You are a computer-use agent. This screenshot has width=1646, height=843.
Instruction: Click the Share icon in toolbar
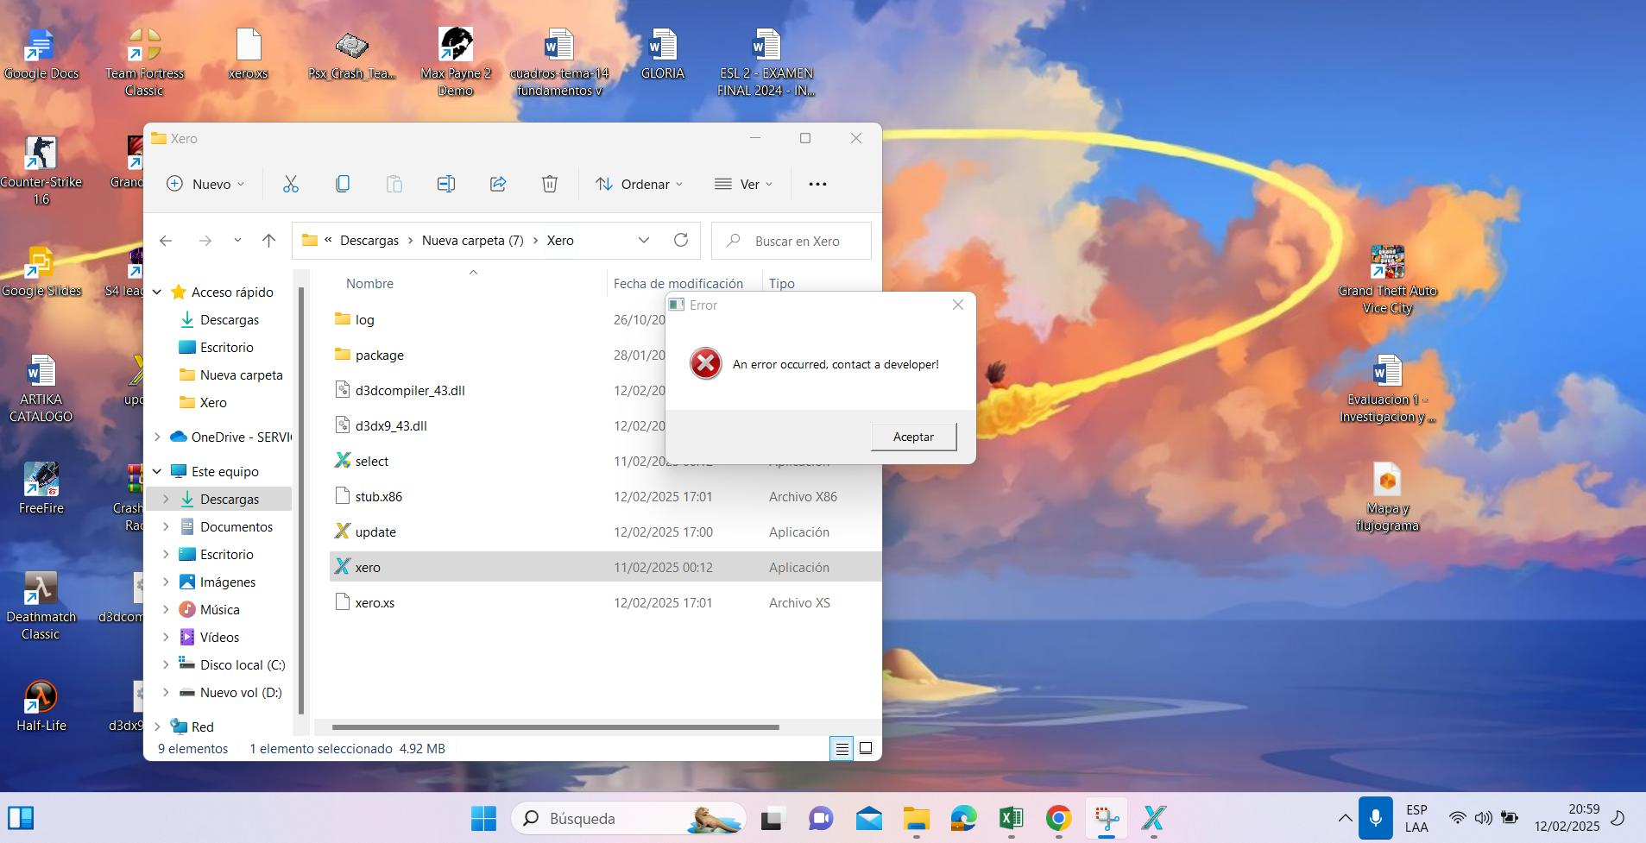point(498,184)
